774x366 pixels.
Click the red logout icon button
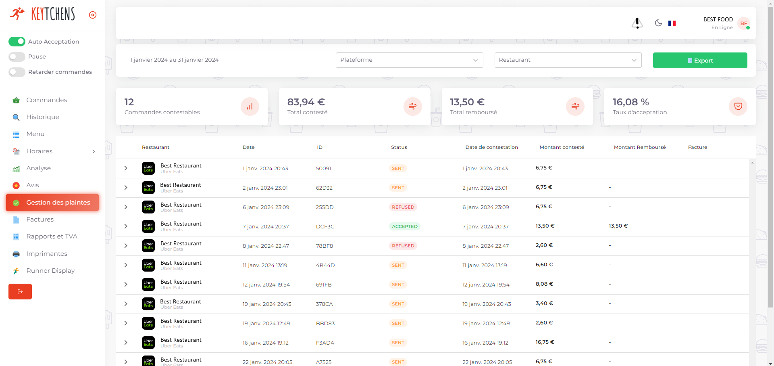pyautogui.click(x=20, y=292)
